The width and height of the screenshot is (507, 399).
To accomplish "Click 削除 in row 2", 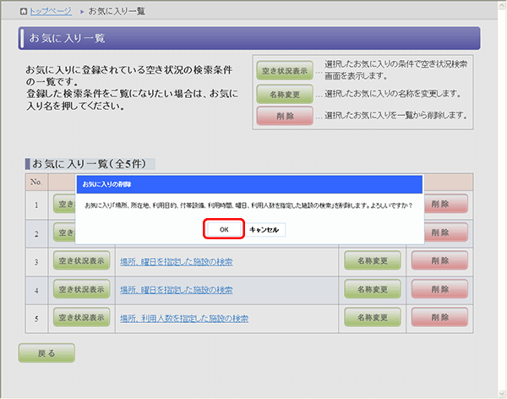I will pyautogui.click(x=445, y=232).
